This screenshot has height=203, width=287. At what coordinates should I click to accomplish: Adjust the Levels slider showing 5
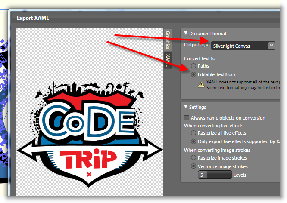point(215,175)
